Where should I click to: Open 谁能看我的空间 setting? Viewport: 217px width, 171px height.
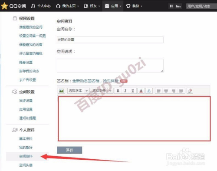(31, 27)
